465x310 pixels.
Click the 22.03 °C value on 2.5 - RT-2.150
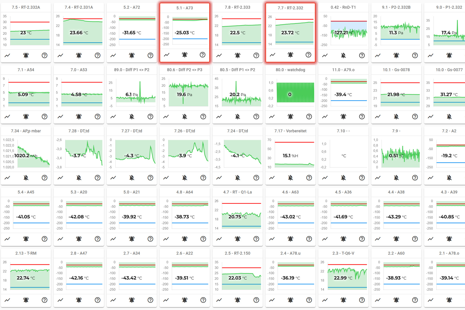click(x=237, y=278)
